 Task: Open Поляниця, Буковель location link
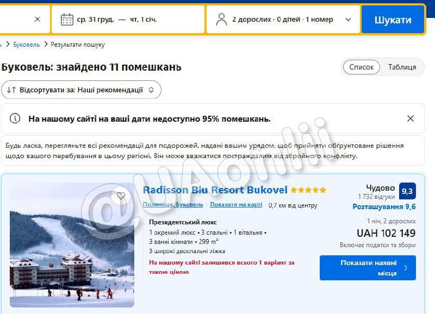[173, 204]
